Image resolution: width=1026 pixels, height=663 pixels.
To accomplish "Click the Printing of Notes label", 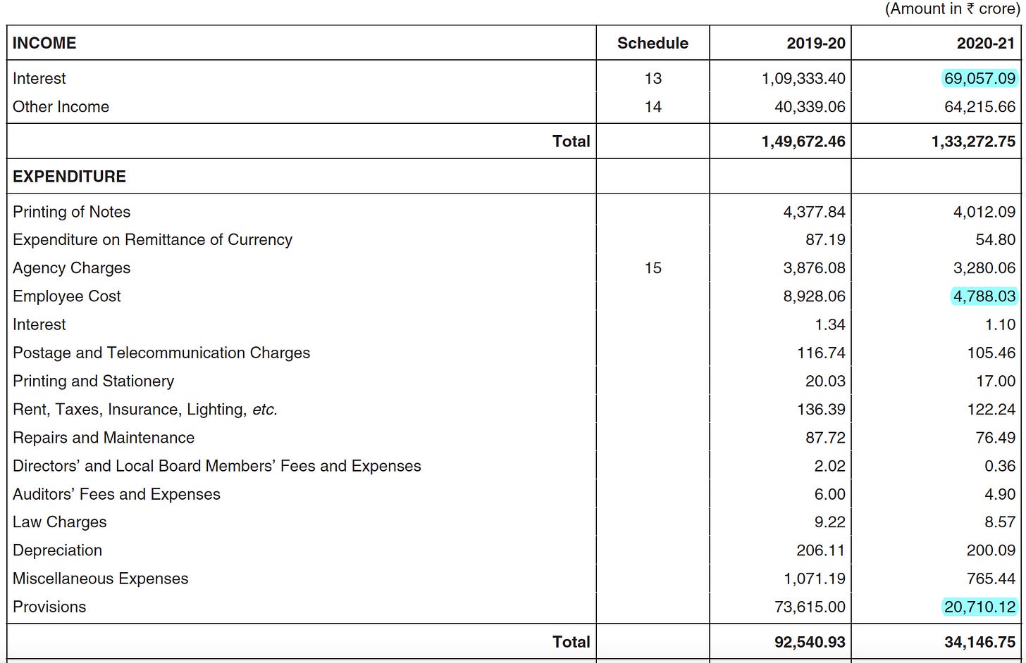I will click(71, 212).
